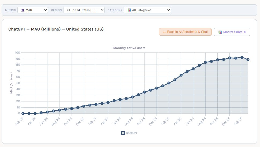This screenshot has width=260, height=147.
Task: Switch to Market Share % view
Action: [x=232, y=32]
